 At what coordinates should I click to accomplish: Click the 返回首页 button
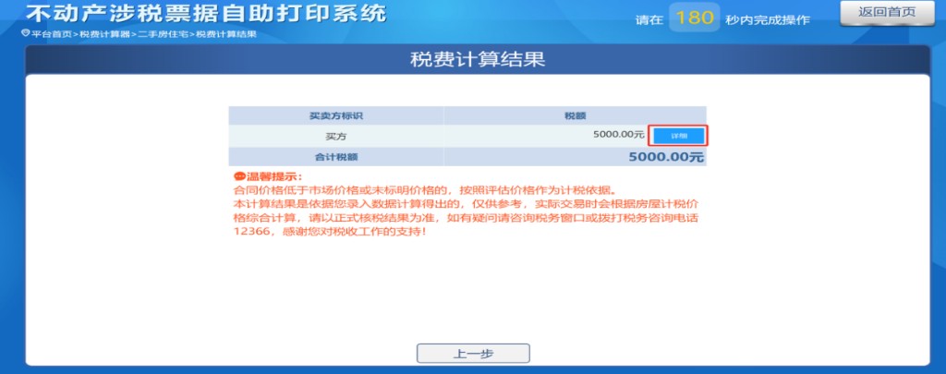(x=887, y=13)
